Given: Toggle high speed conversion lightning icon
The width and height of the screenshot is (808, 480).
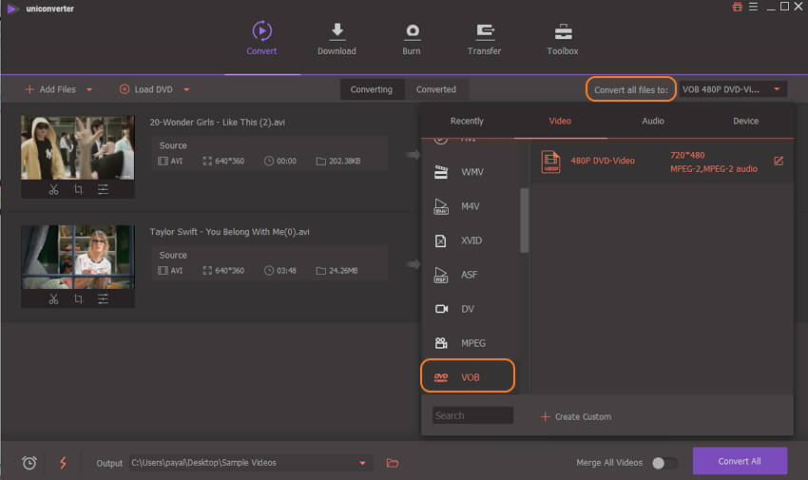Looking at the screenshot, I should 63,463.
